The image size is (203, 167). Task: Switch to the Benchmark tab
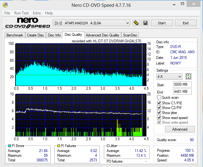[15, 35]
